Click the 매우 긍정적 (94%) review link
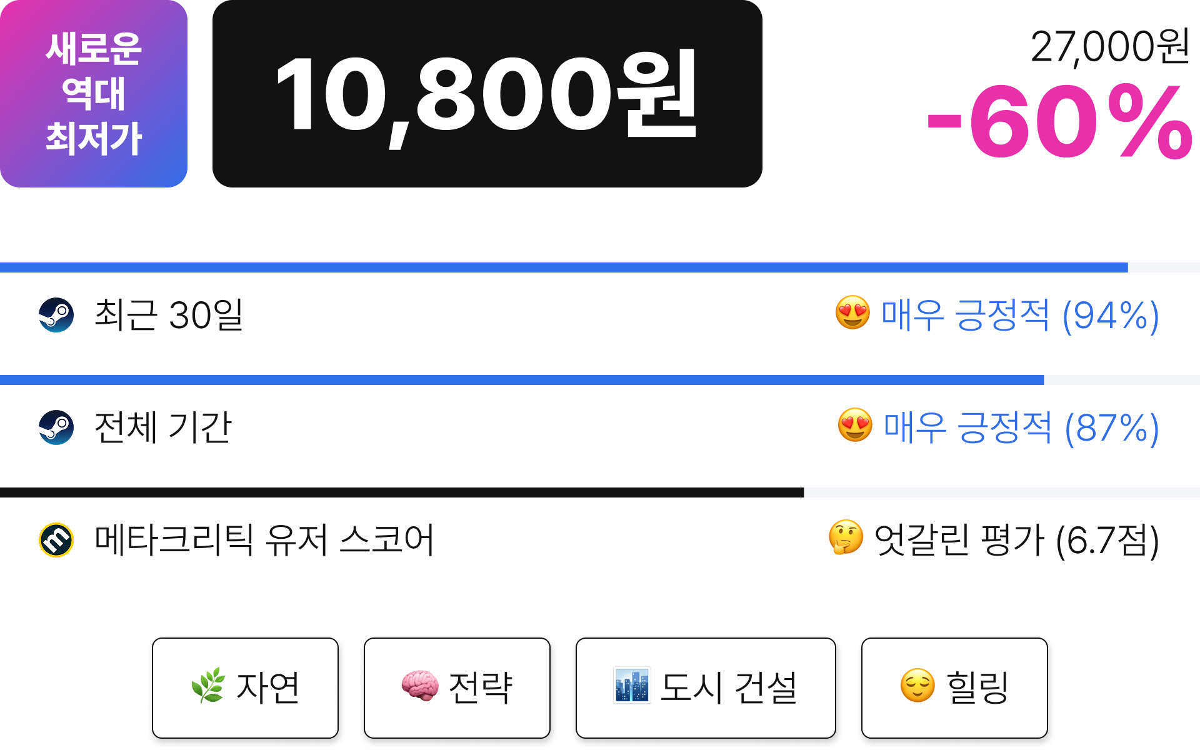 (x=1020, y=315)
